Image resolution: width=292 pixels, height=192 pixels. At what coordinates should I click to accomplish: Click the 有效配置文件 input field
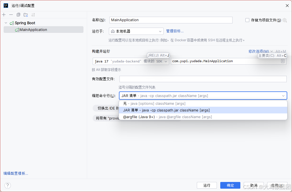pyautogui.click(x=203, y=79)
